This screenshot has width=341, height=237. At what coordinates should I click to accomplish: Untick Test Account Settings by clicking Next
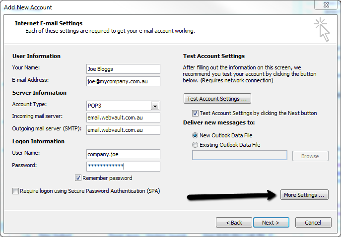coord(195,113)
